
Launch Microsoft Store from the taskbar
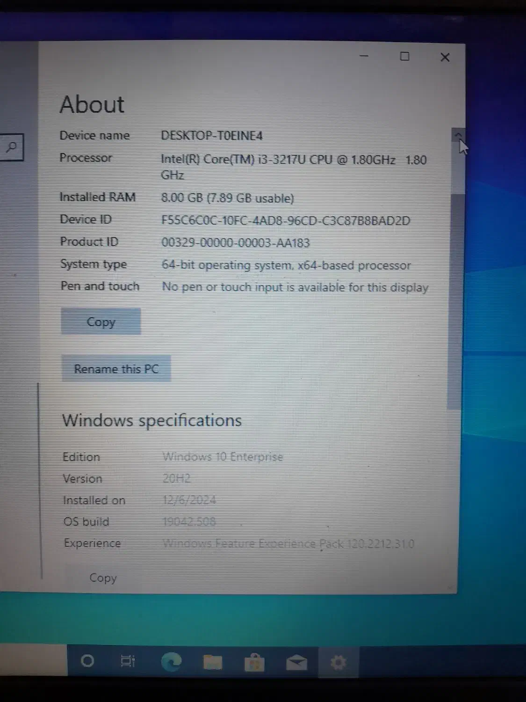[254, 662]
